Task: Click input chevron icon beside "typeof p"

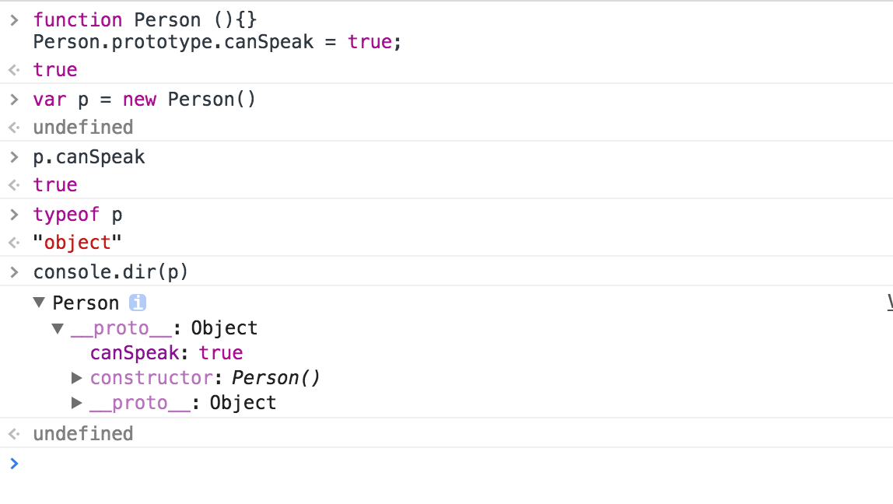Action: pyautogui.click(x=13, y=214)
